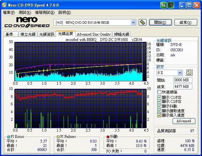
Task: Select the 光碟品質 tab
Action: pos(65,34)
